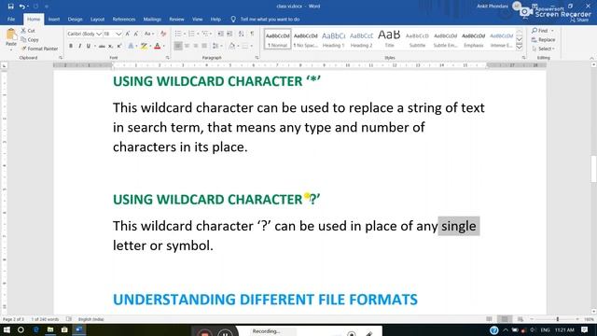Open Microsoft Edge from taskbar
The image size is (597, 336).
pyautogui.click(x=35, y=329)
